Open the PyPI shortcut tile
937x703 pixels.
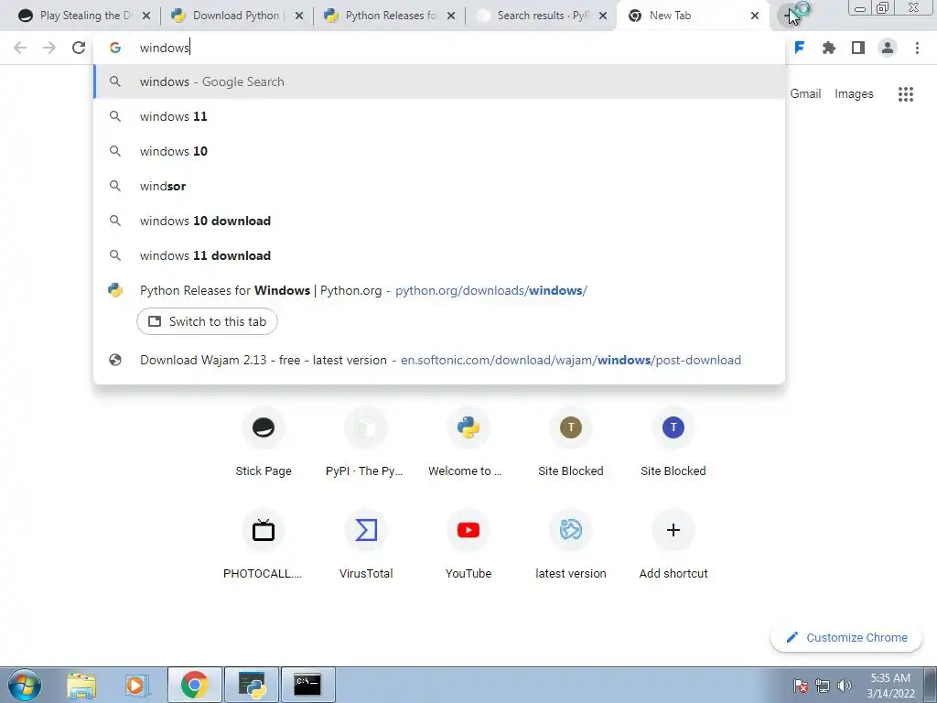[x=366, y=443]
